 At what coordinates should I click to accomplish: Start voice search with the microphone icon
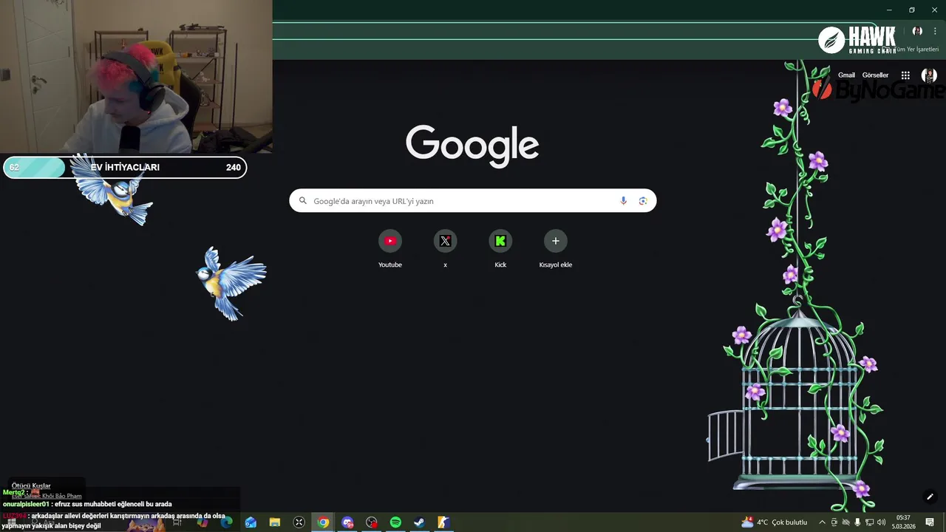(623, 201)
